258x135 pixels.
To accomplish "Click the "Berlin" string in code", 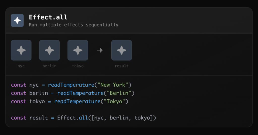I will point(119,93).
